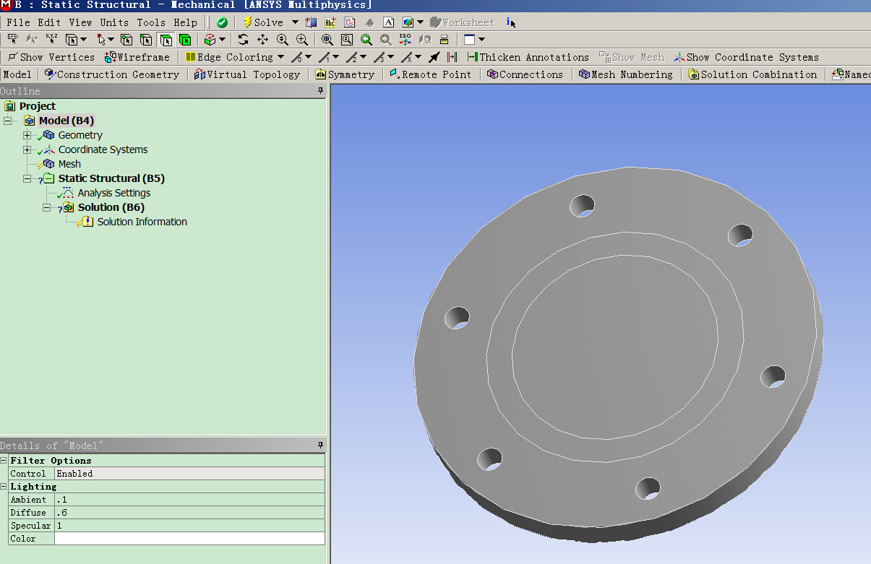The image size is (871, 564).
Task: Collapse the Static Structural (B5) branch
Action: [x=27, y=178]
